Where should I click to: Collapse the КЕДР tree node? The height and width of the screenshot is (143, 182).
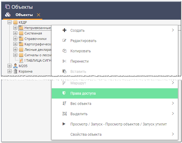pos(10,22)
